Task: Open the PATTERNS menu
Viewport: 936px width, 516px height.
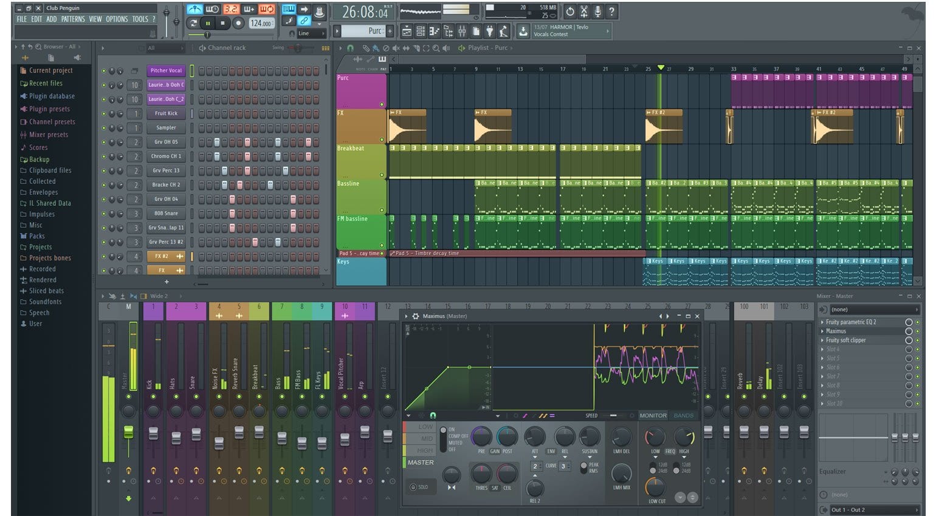Action: pos(73,19)
